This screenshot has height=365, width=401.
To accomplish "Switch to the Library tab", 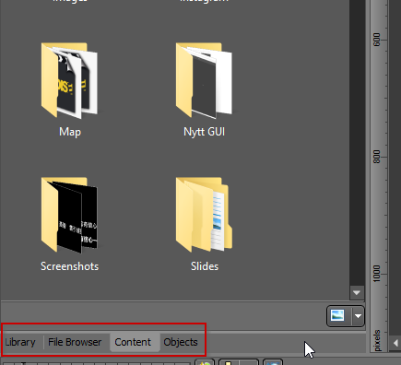I will pos(20,342).
